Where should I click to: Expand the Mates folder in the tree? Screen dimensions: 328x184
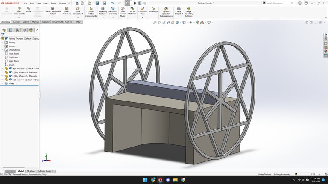(2, 83)
